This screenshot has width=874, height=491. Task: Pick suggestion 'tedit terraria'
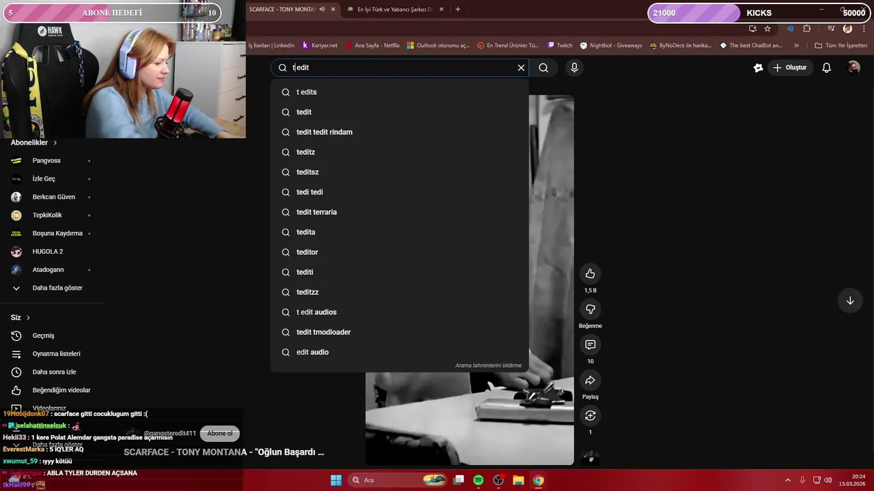point(399,212)
